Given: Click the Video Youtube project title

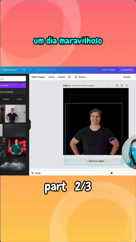Looking at the screenshot, I should point(108,70).
